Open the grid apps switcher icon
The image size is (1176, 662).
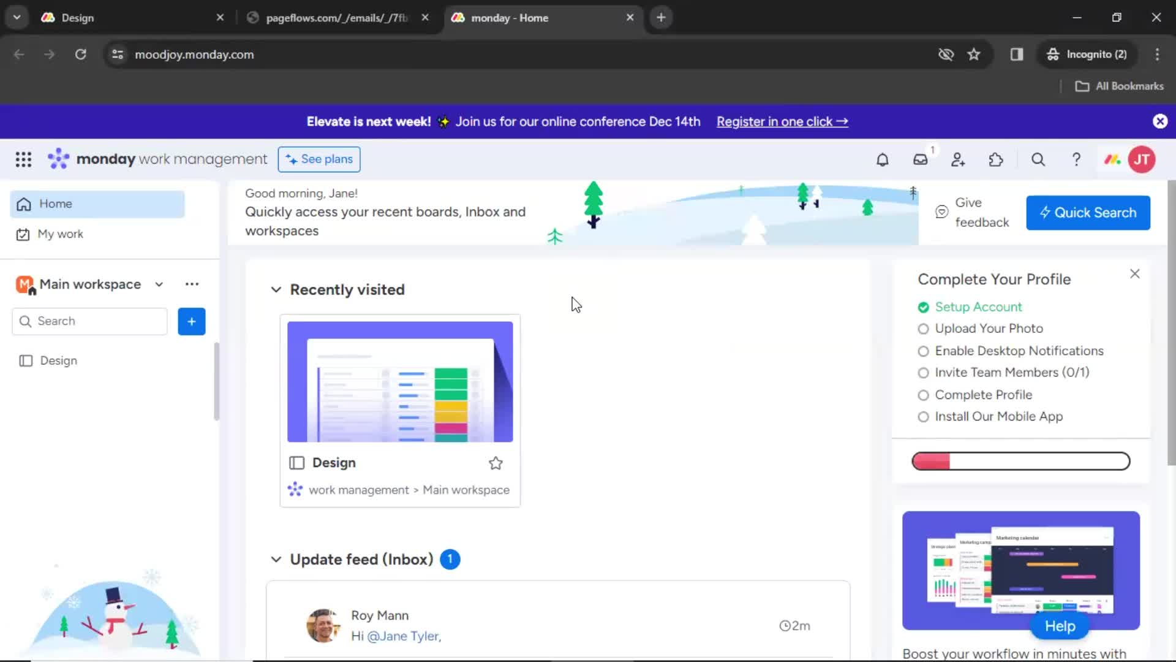click(23, 159)
